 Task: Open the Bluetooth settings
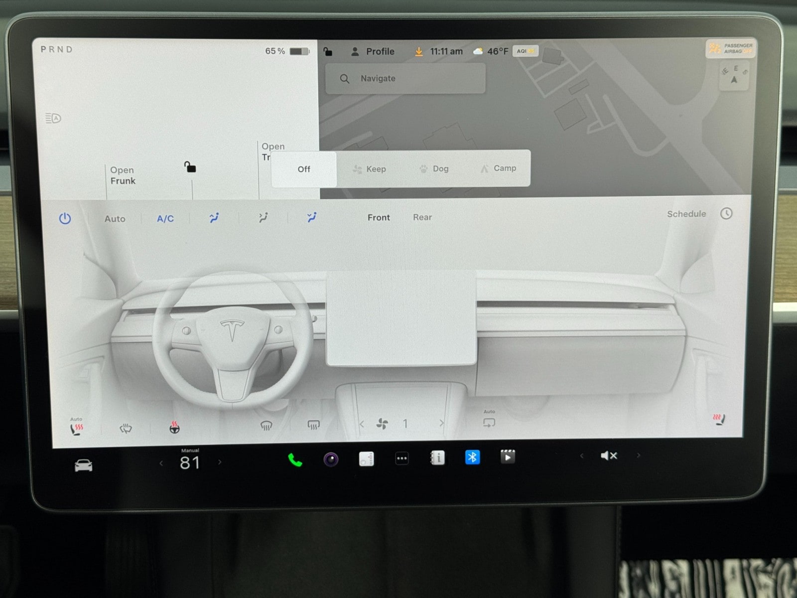click(472, 457)
